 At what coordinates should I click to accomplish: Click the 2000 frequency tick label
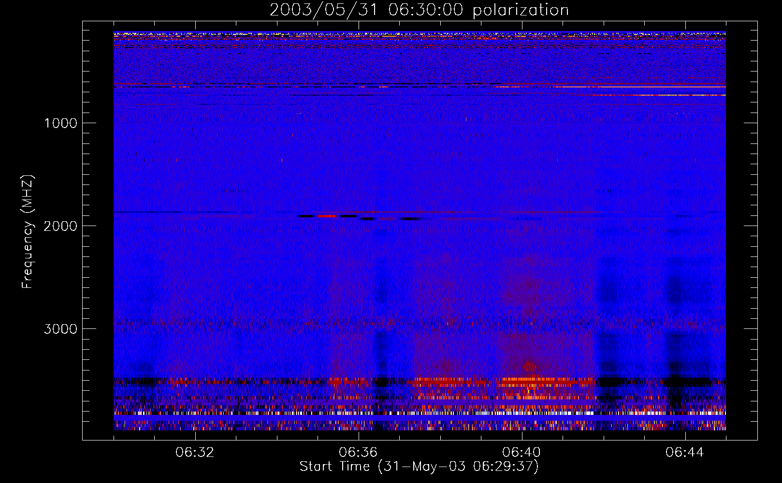pyautogui.click(x=60, y=226)
